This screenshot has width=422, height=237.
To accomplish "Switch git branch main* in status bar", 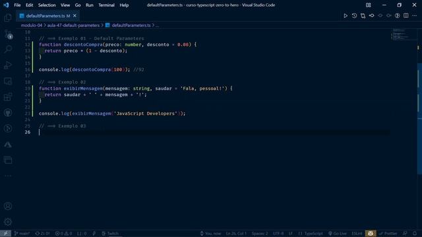I will [22, 234].
